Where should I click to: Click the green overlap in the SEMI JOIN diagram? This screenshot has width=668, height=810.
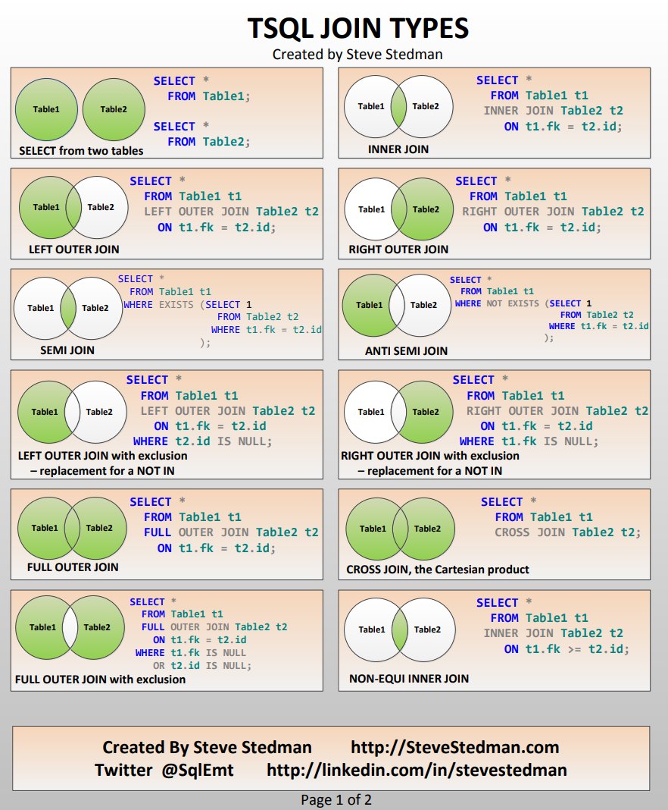click(68, 308)
